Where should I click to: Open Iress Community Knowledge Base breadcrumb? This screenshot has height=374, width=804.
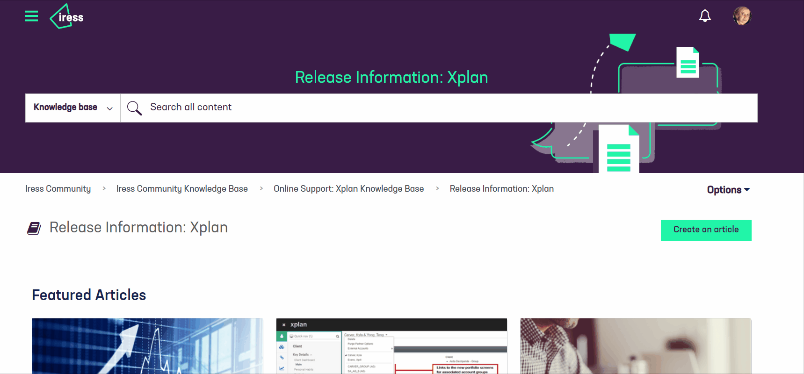click(182, 189)
